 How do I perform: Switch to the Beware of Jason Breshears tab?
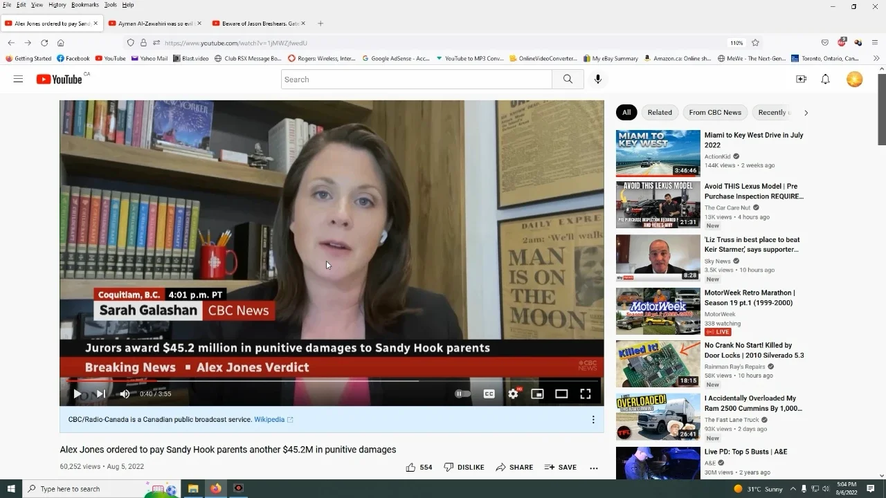pyautogui.click(x=259, y=24)
